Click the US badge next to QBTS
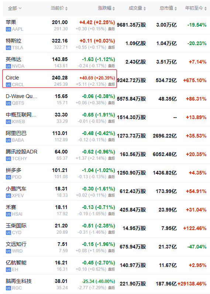The width and height of the screenshot is (210, 294). 8,103
